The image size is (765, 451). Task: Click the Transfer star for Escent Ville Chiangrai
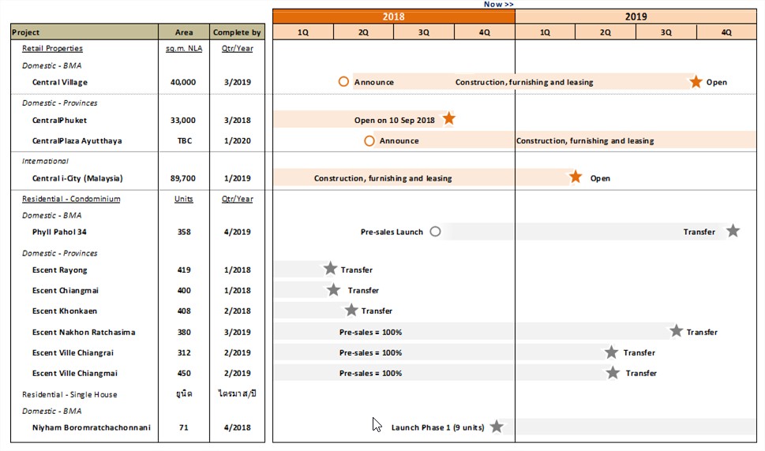pyautogui.click(x=611, y=352)
